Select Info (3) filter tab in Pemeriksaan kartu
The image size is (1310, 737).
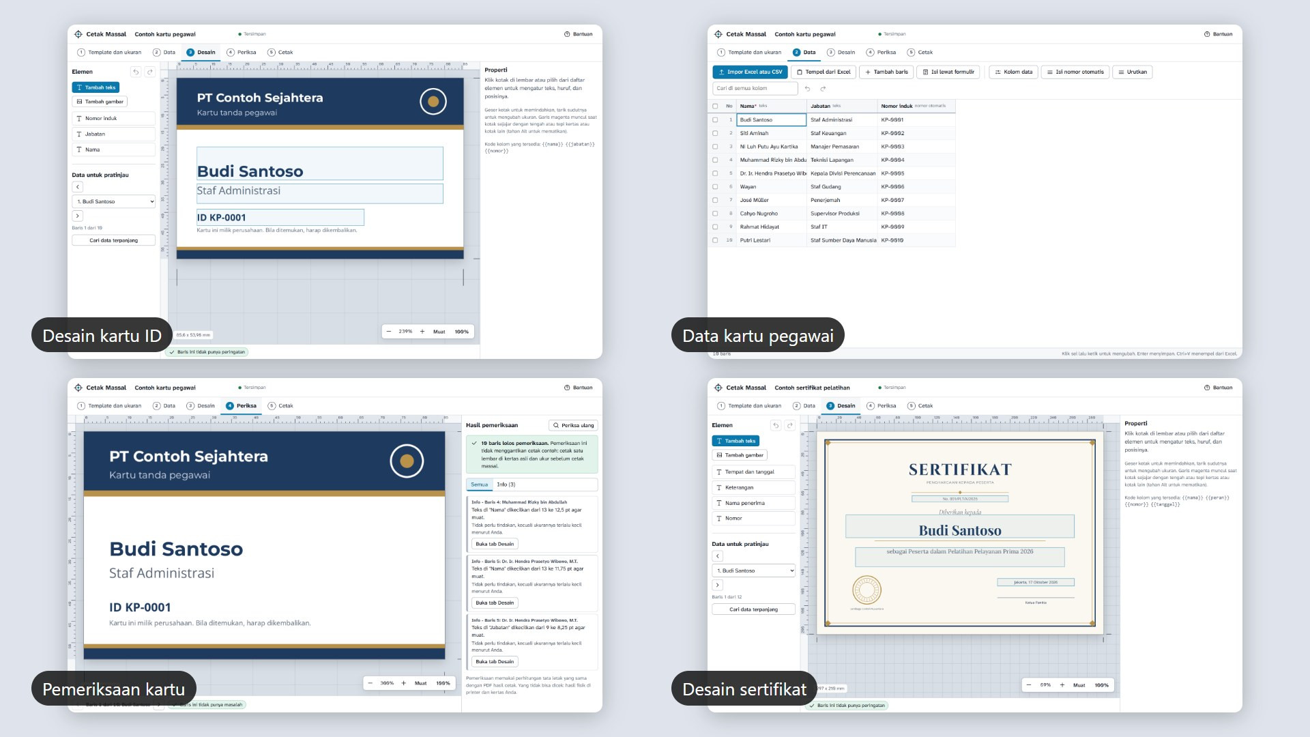506,485
